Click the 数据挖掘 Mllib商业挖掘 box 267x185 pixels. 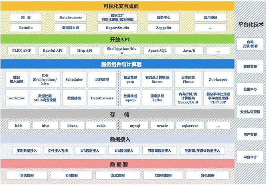tap(45, 98)
